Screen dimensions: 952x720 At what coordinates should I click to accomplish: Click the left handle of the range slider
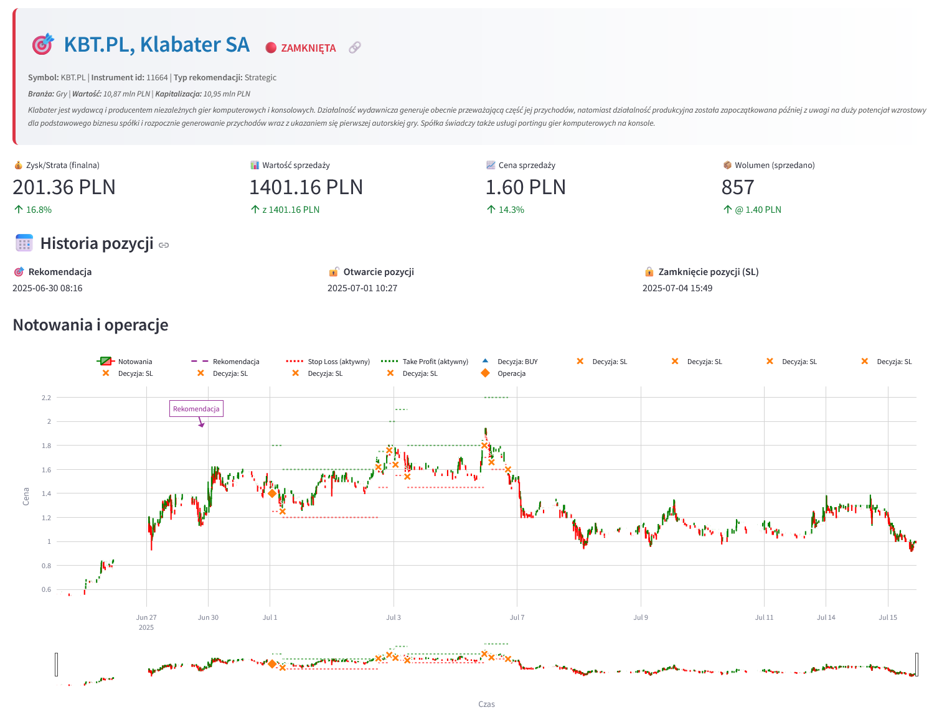[x=57, y=665]
